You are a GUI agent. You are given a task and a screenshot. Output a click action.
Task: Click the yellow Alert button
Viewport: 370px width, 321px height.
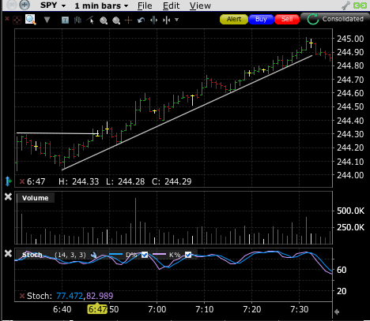point(234,19)
